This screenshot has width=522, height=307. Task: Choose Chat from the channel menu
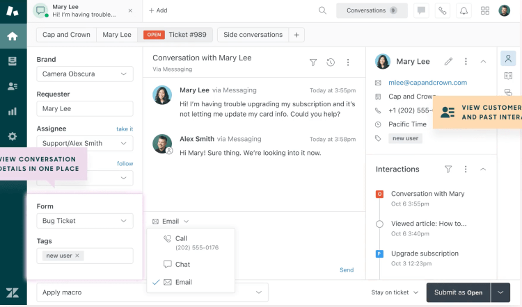click(x=182, y=264)
